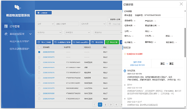The width and height of the screenshot is (187, 109).
Task: Click the edit icon on green 导出记录 button
Action: (x=108, y=42)
